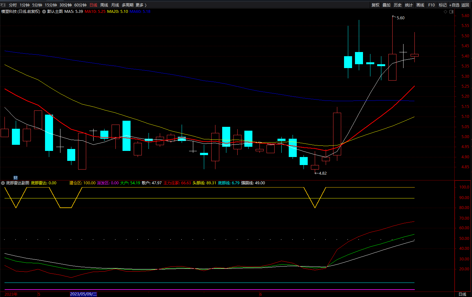This screenshot has height=297, width=472.
Task: Click the 5.00 price axis label
Action: click(x=465, y=137)
